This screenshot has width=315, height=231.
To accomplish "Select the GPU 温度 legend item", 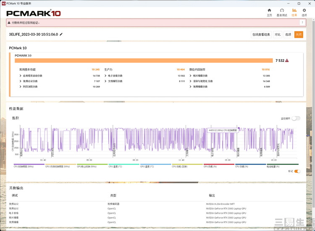I will click(x=155, y=166).
